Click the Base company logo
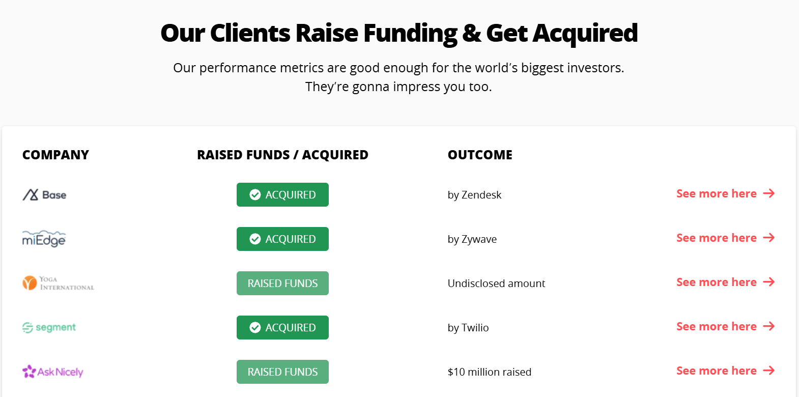The image size is (799, 397). (44, 194)
